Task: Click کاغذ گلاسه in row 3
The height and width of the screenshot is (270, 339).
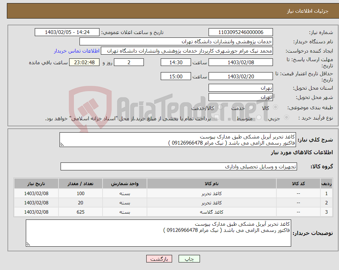Action: click(212, 212)
